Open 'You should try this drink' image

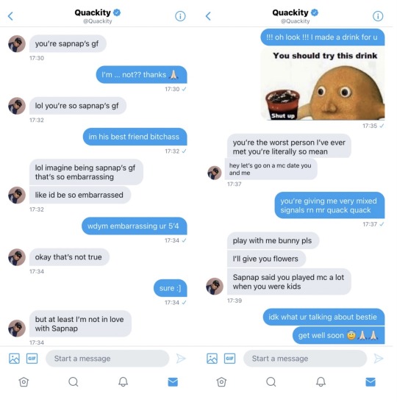[x=323, y=84]
